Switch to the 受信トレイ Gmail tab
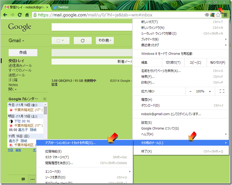 coord(27,7)
